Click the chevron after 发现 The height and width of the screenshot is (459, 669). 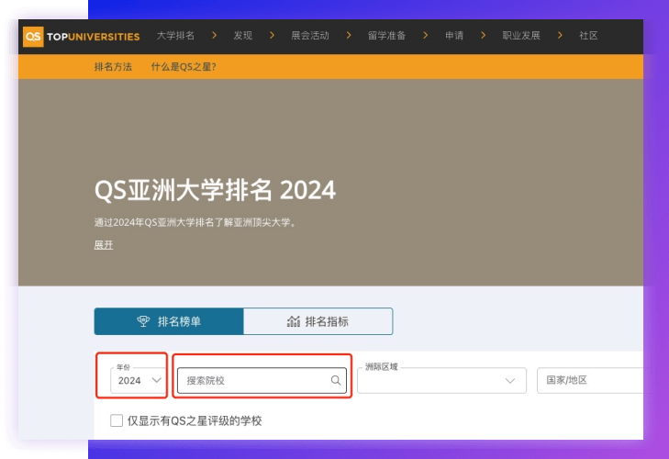coord(272,36)
